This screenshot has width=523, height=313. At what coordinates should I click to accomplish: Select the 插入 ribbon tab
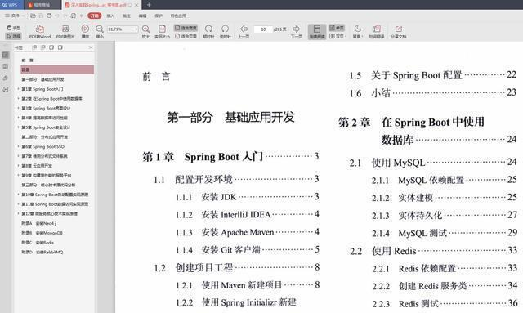[x=110, y=16]
